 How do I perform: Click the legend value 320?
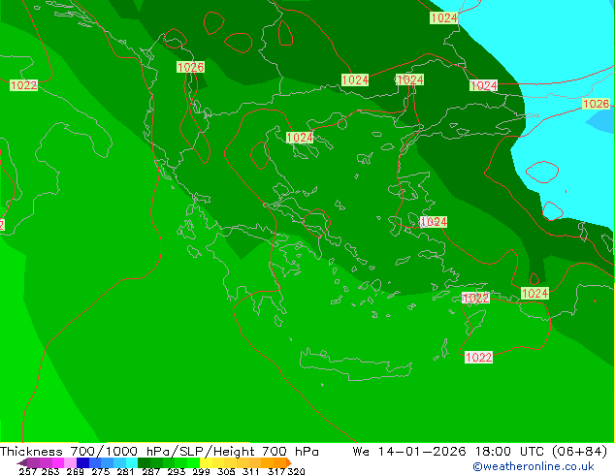[x=297, y=471]
